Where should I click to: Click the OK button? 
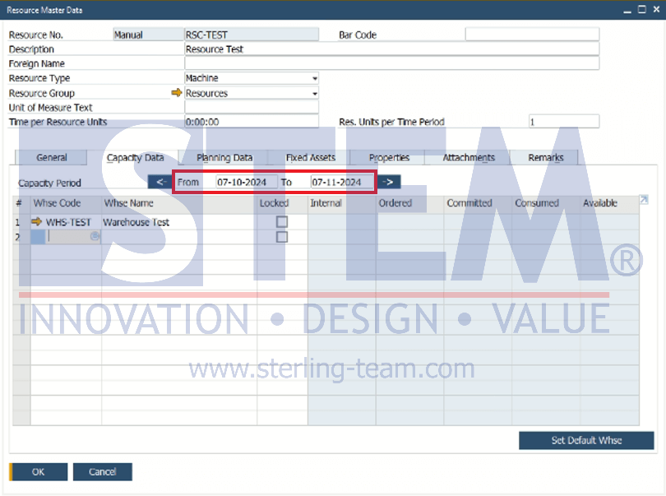[39, 472]
